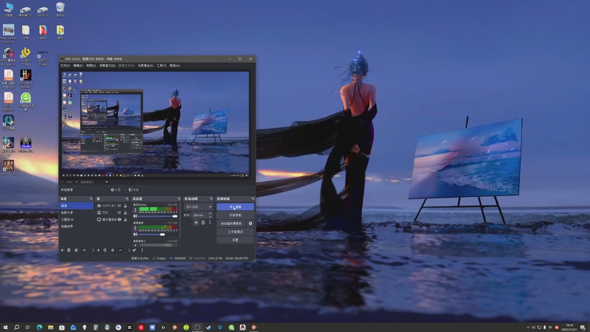Mute the Mic/Aux channel speaker icon

point(135,216)
